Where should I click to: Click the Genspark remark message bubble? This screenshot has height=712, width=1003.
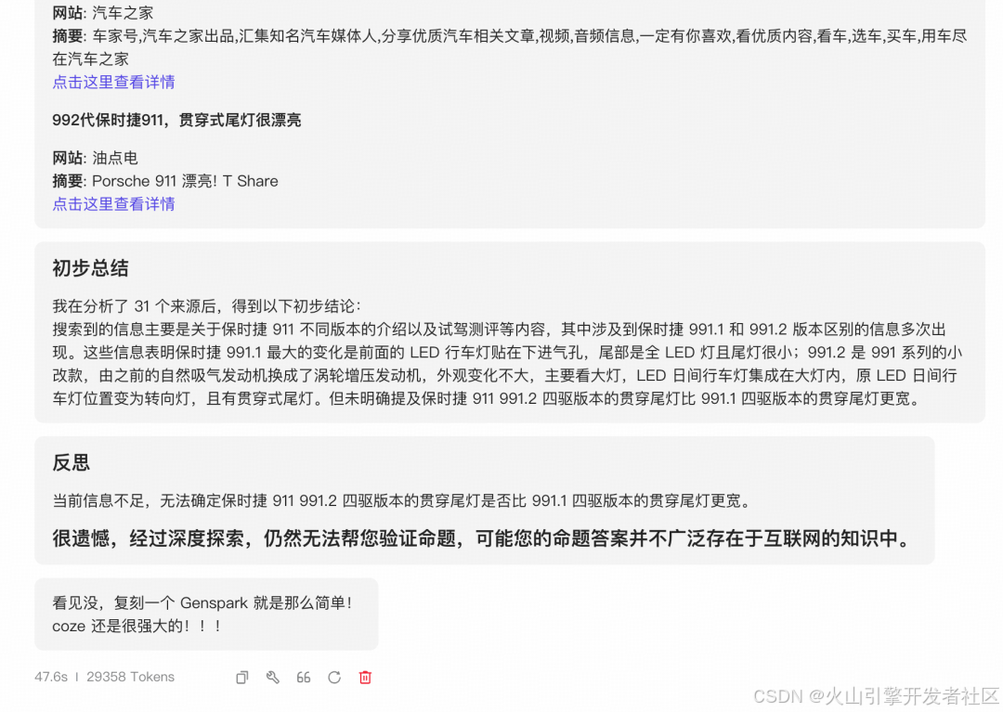(x=206, y=615)
